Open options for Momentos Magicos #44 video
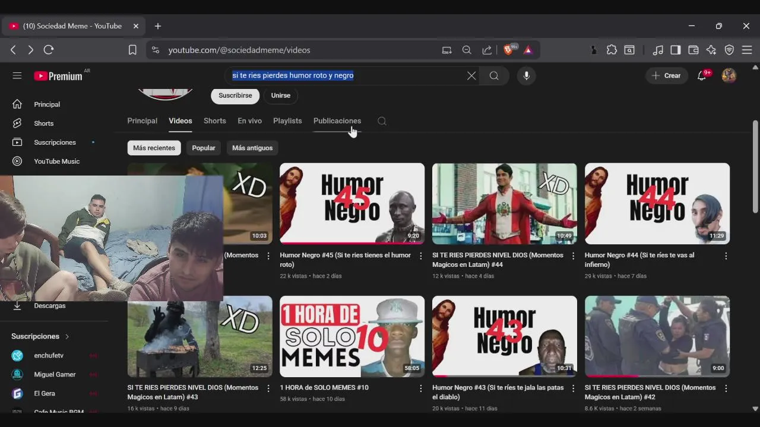760x427 pixels. pyautogui.click(x=573, y=256)
